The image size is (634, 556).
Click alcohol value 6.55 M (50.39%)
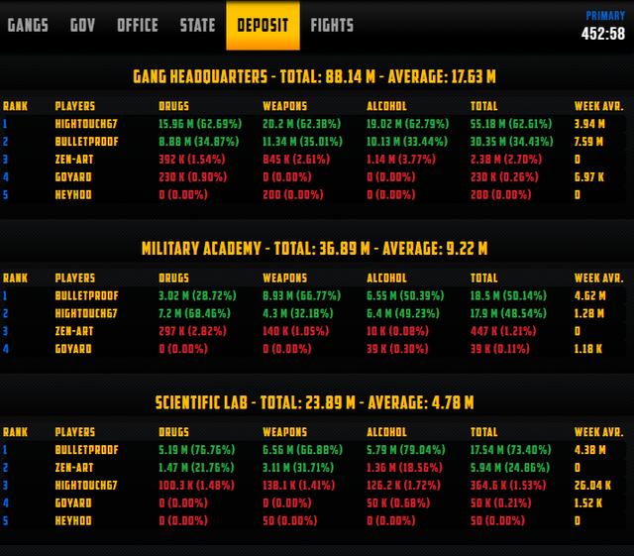405,295
